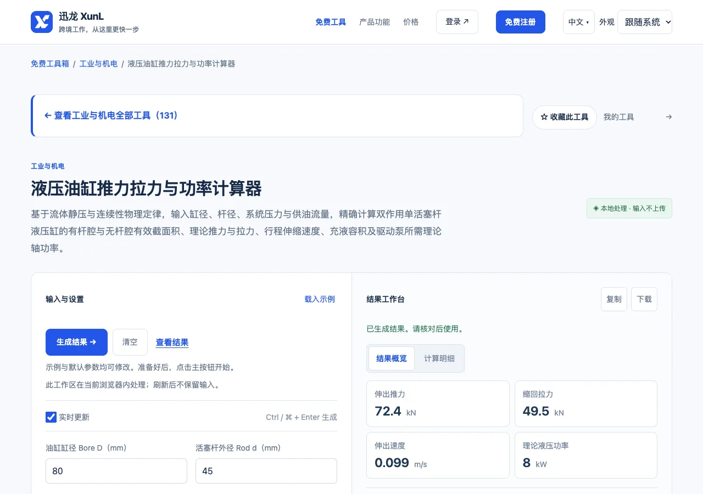Click the 本地处理 · 输入不上传 badge
Screen dimensions: 703x494
(x=629, y=209)
